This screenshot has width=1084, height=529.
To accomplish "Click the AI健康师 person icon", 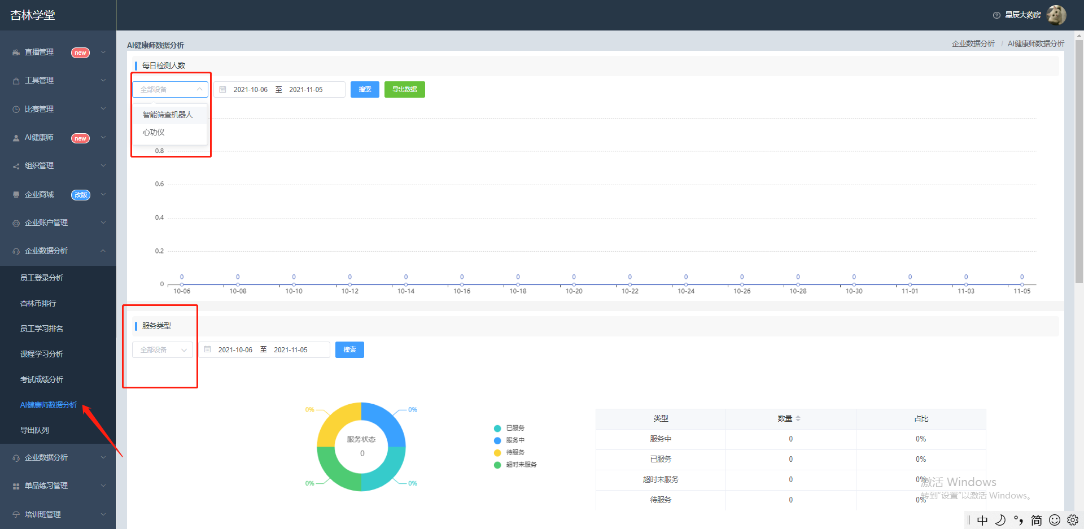I will [x=16, y=138].
